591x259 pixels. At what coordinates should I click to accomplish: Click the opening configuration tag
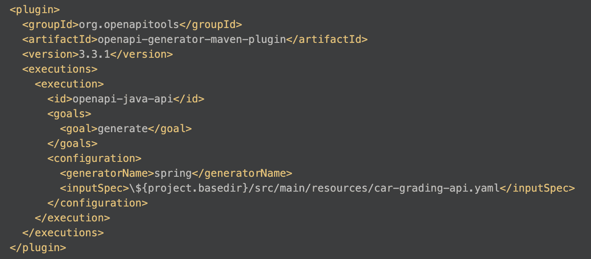(94, 158)
